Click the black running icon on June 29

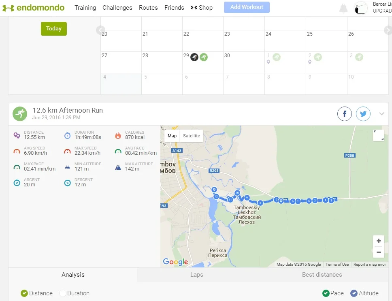(x=194, y=57)
